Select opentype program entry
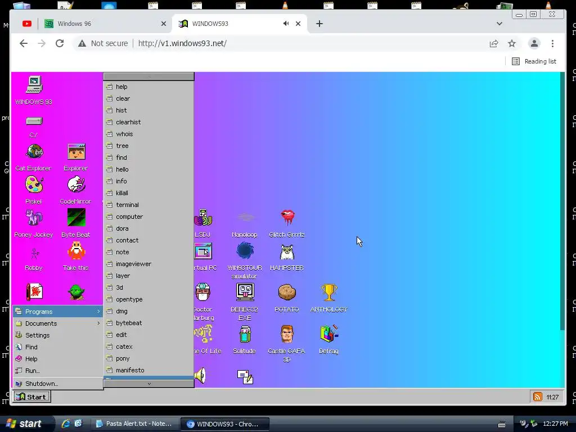The width and height of the screenshot is (576, 432). click(148, 299)
